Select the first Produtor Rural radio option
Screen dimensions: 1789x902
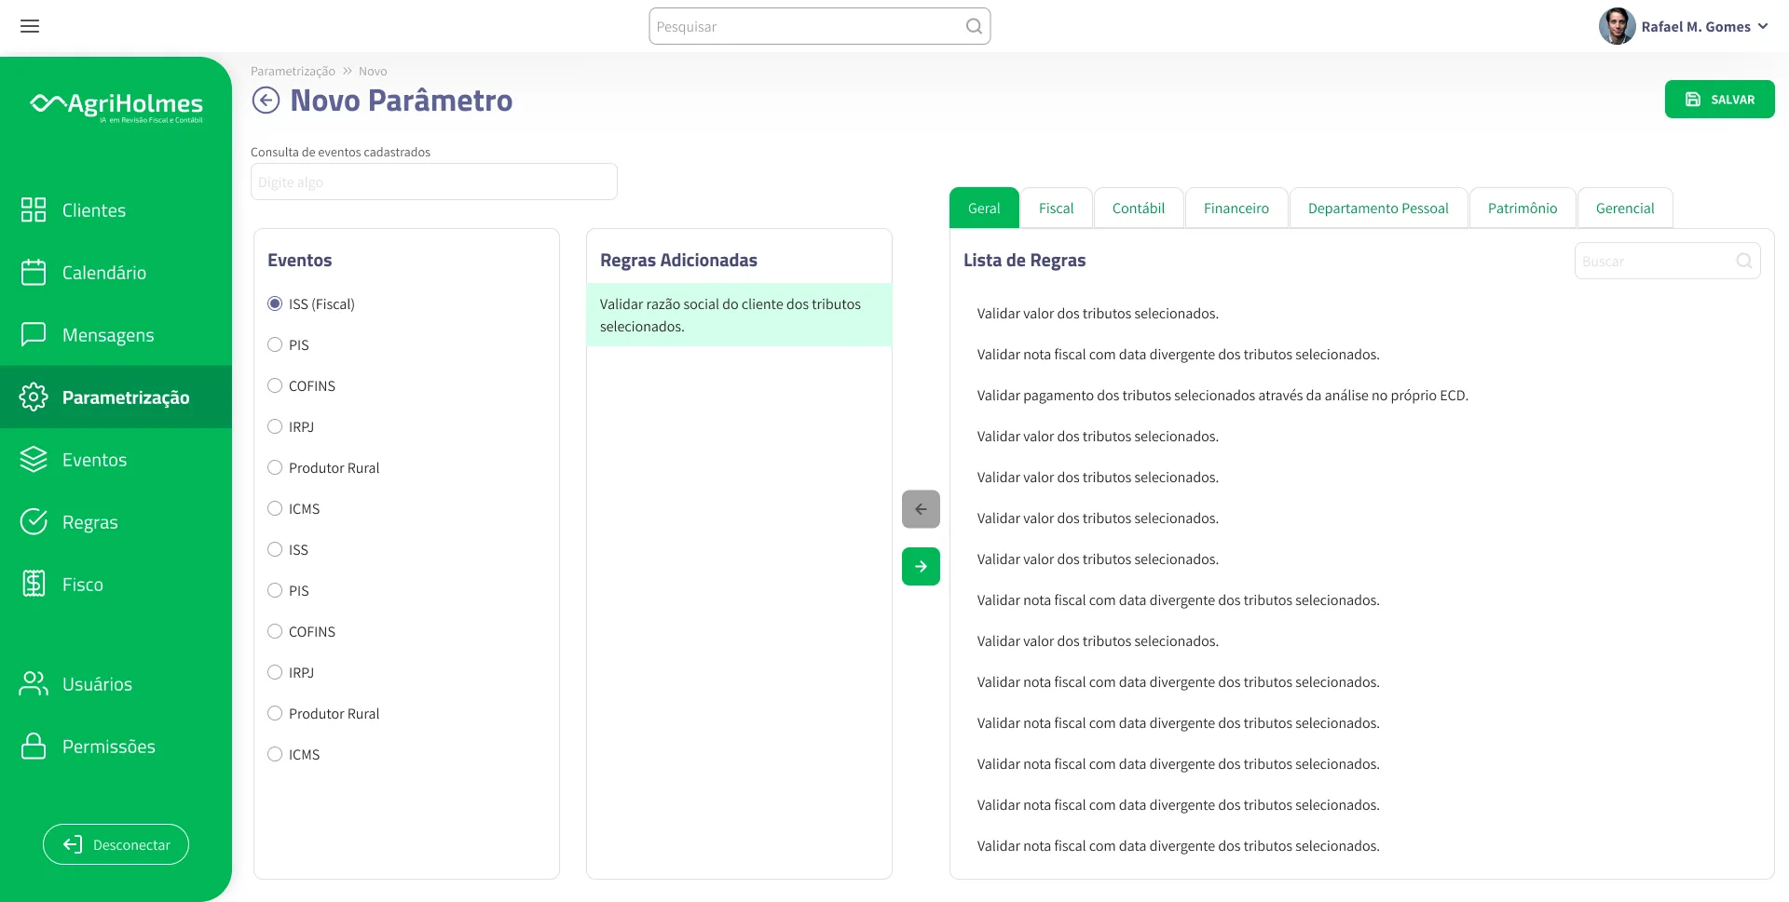pos(275,467)
